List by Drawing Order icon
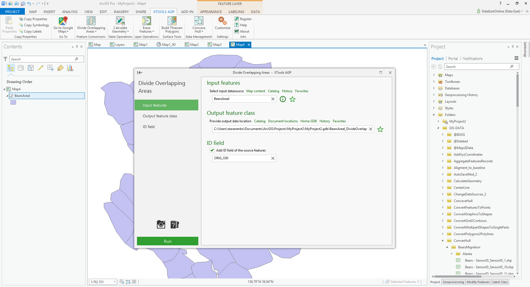Image resolution: width=530 pixels, height=287 pixels. click(11, 68)
